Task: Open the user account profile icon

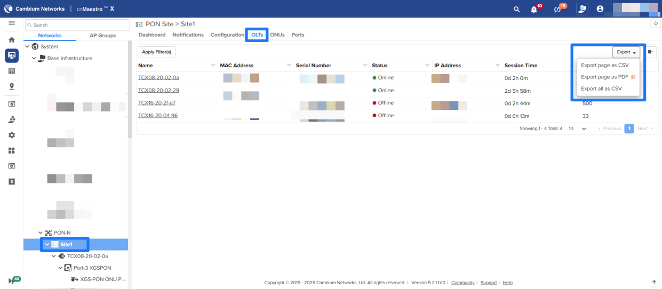Action: 600,9
